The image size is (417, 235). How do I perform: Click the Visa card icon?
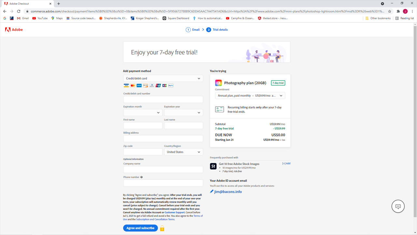[126, 86]
